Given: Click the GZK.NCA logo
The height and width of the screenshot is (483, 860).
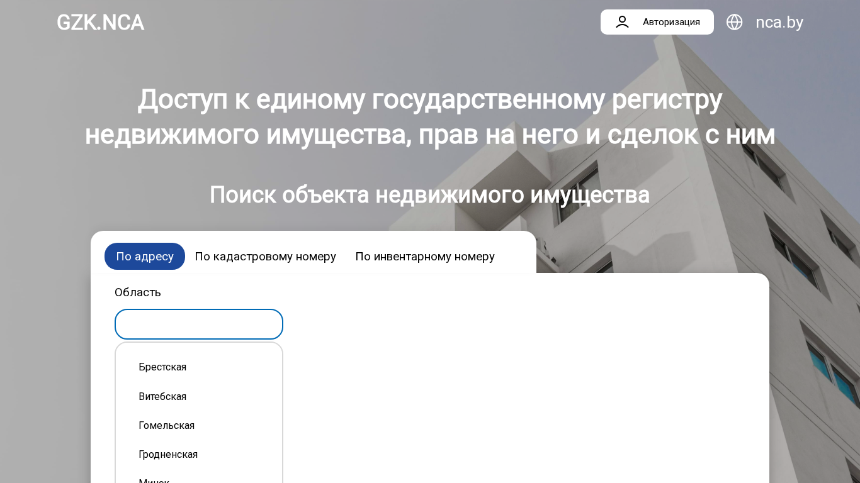Looking at the screenshot, I should point(101,22).
